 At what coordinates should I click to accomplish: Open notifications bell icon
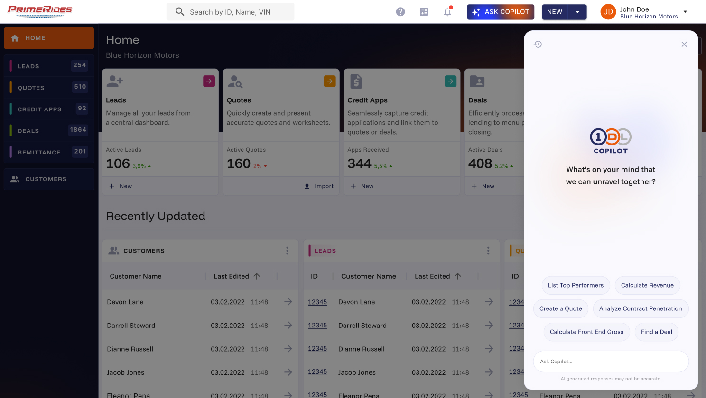(x=447, y=12)
